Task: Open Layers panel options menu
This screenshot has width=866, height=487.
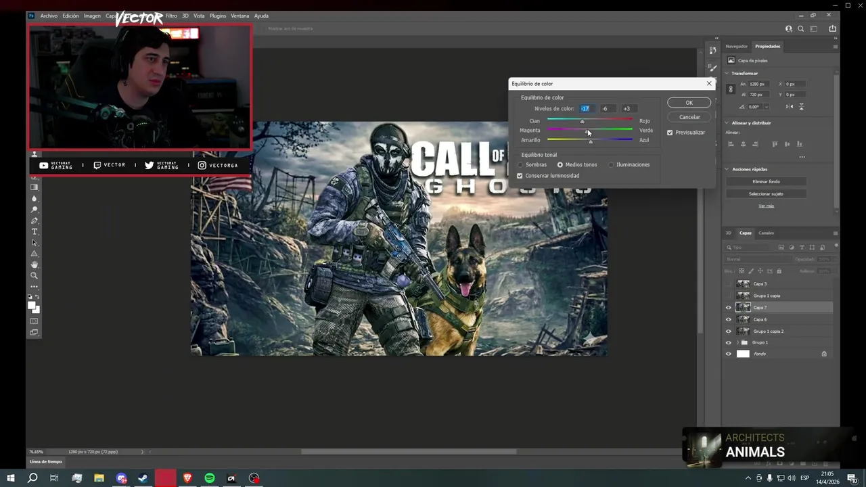Action: point(836,233)
